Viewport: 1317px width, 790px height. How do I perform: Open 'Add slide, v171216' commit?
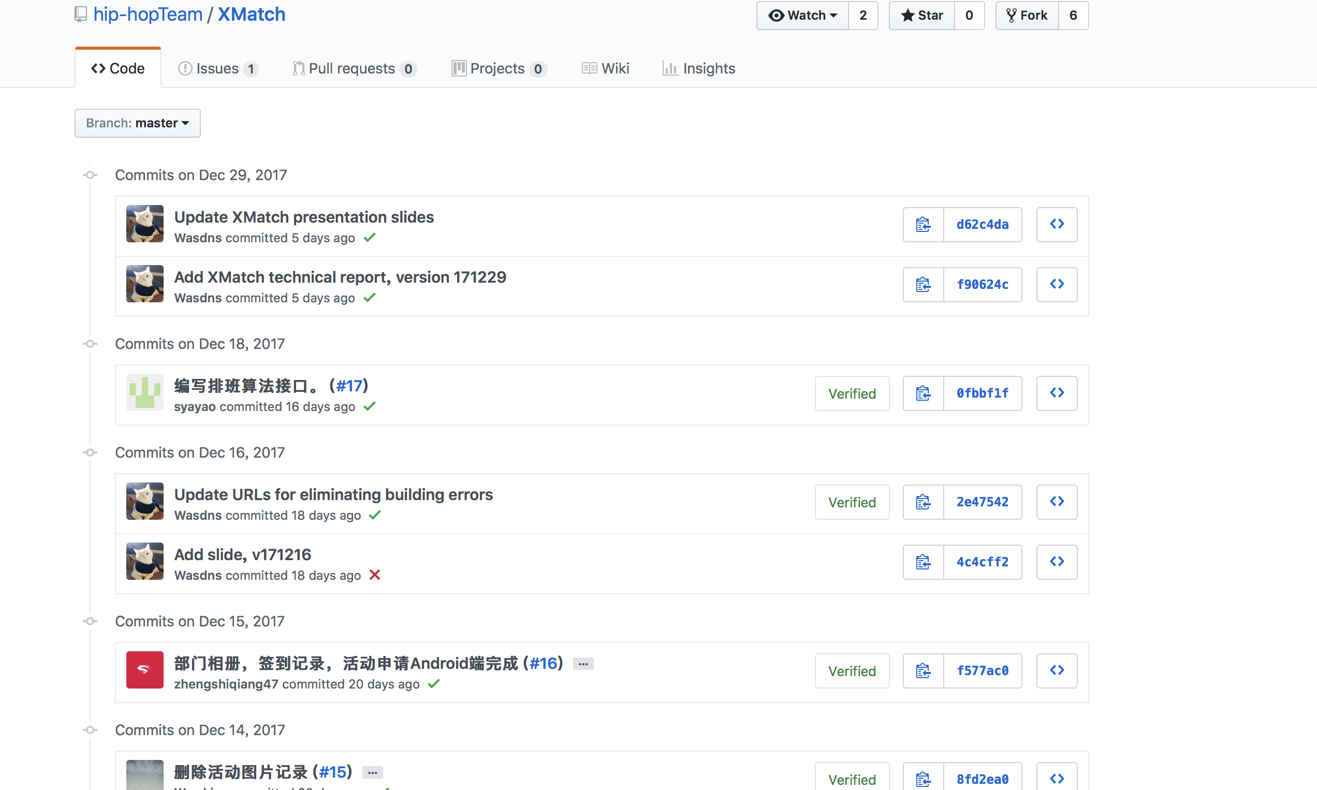pyautogui.click(x=243, y=554)
